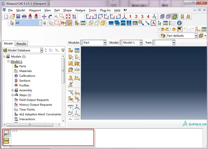The image size is (208, 149).
Task: Select the Magnify View tool
Action: (x=56, y=17)
